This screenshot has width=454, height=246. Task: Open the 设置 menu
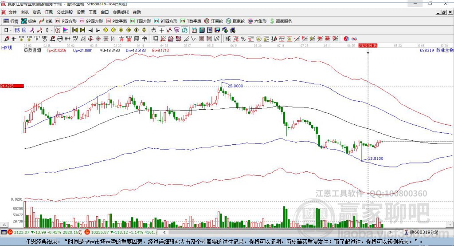81,12
